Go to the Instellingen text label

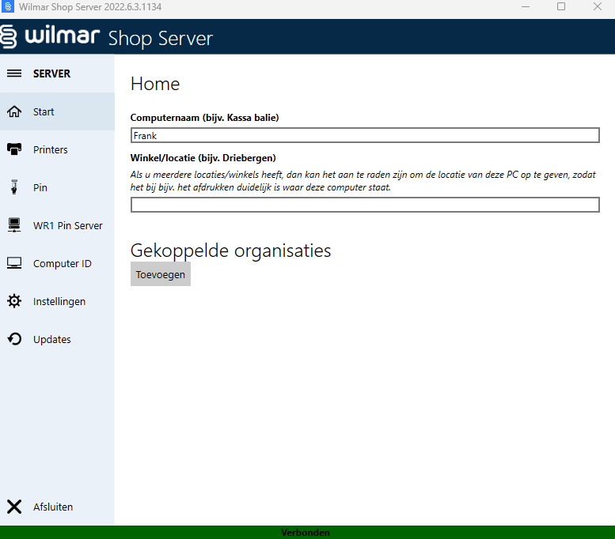[x=59, y=301]
